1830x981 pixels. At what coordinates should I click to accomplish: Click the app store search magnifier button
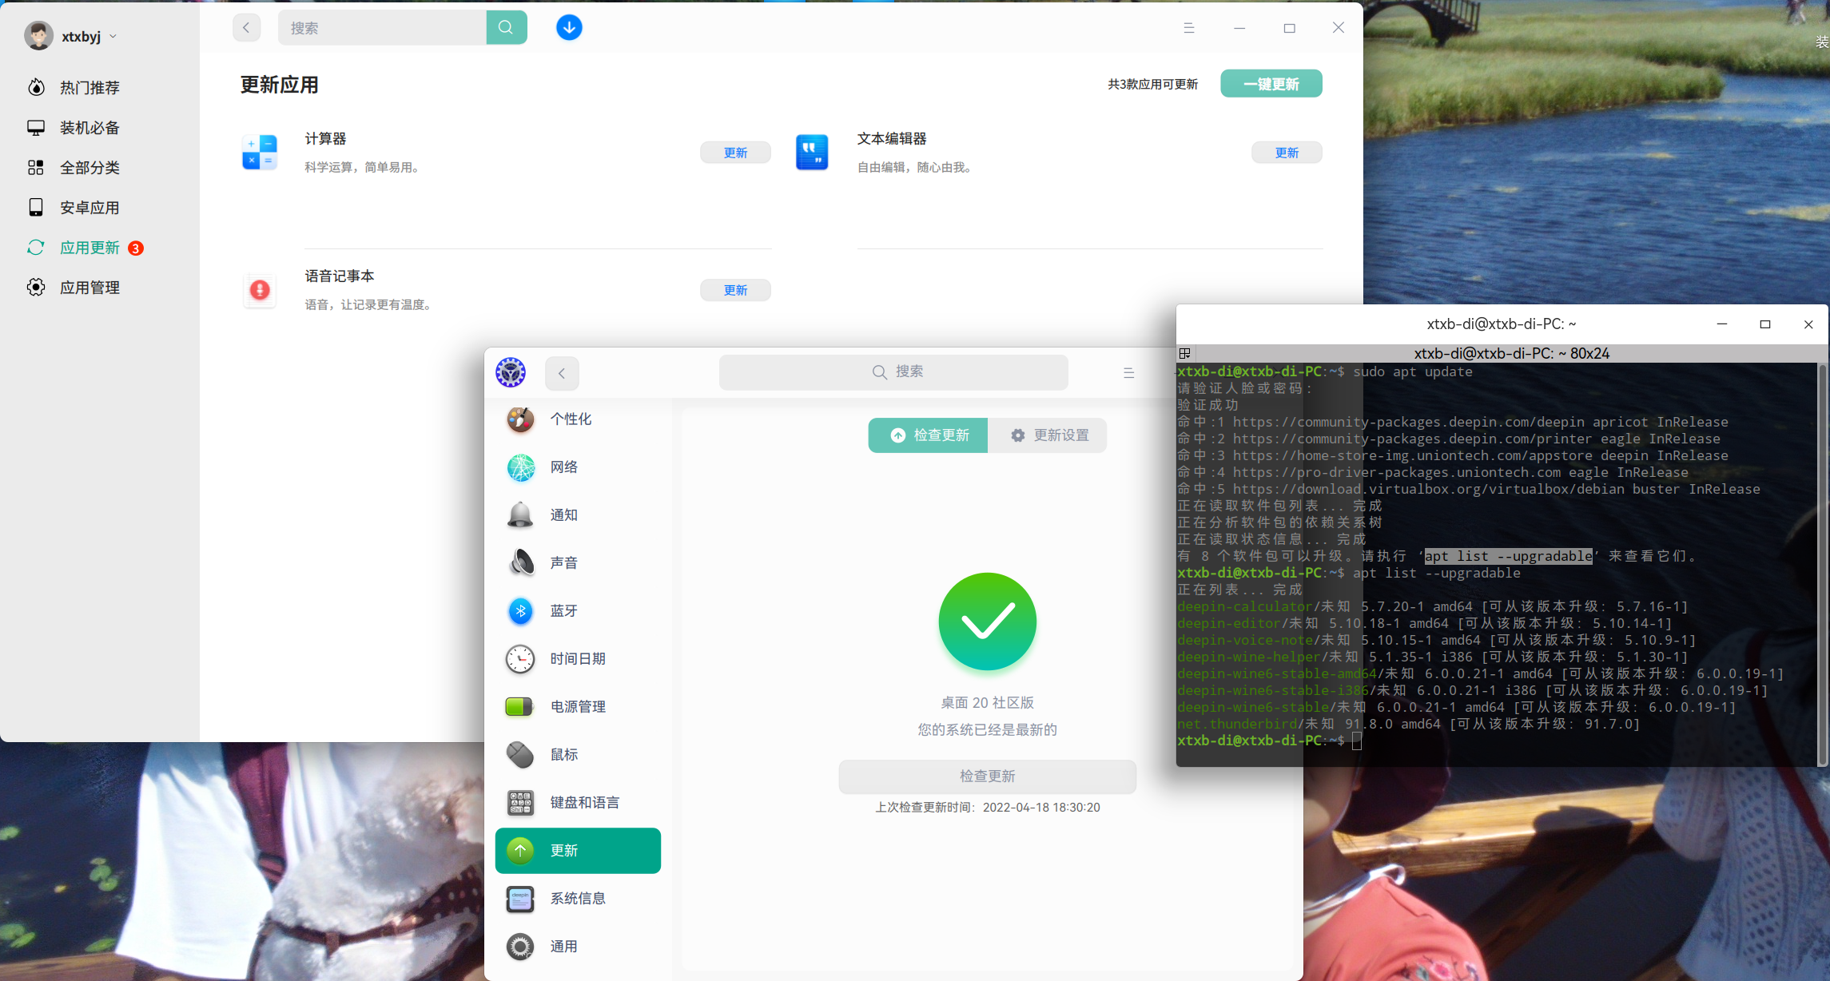click(506, 28)
